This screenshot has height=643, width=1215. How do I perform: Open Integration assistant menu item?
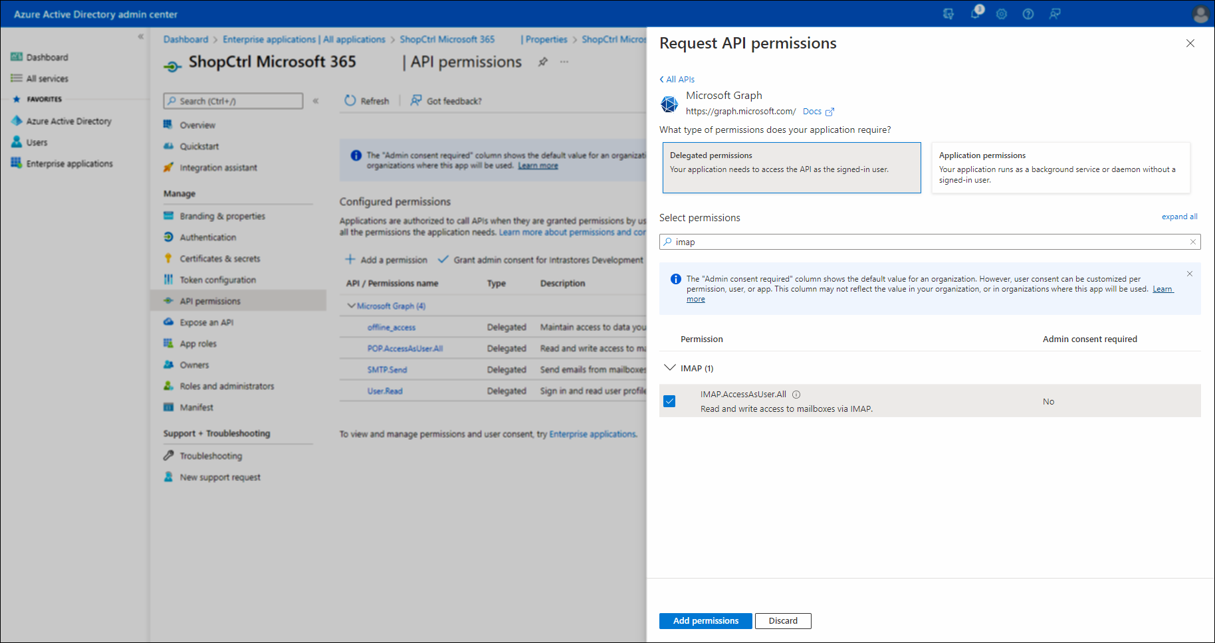point(218,167)
